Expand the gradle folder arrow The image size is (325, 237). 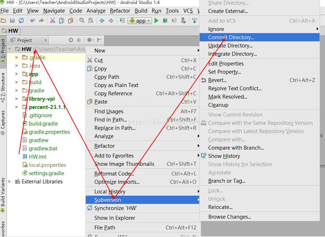click(x=17, y=90)
